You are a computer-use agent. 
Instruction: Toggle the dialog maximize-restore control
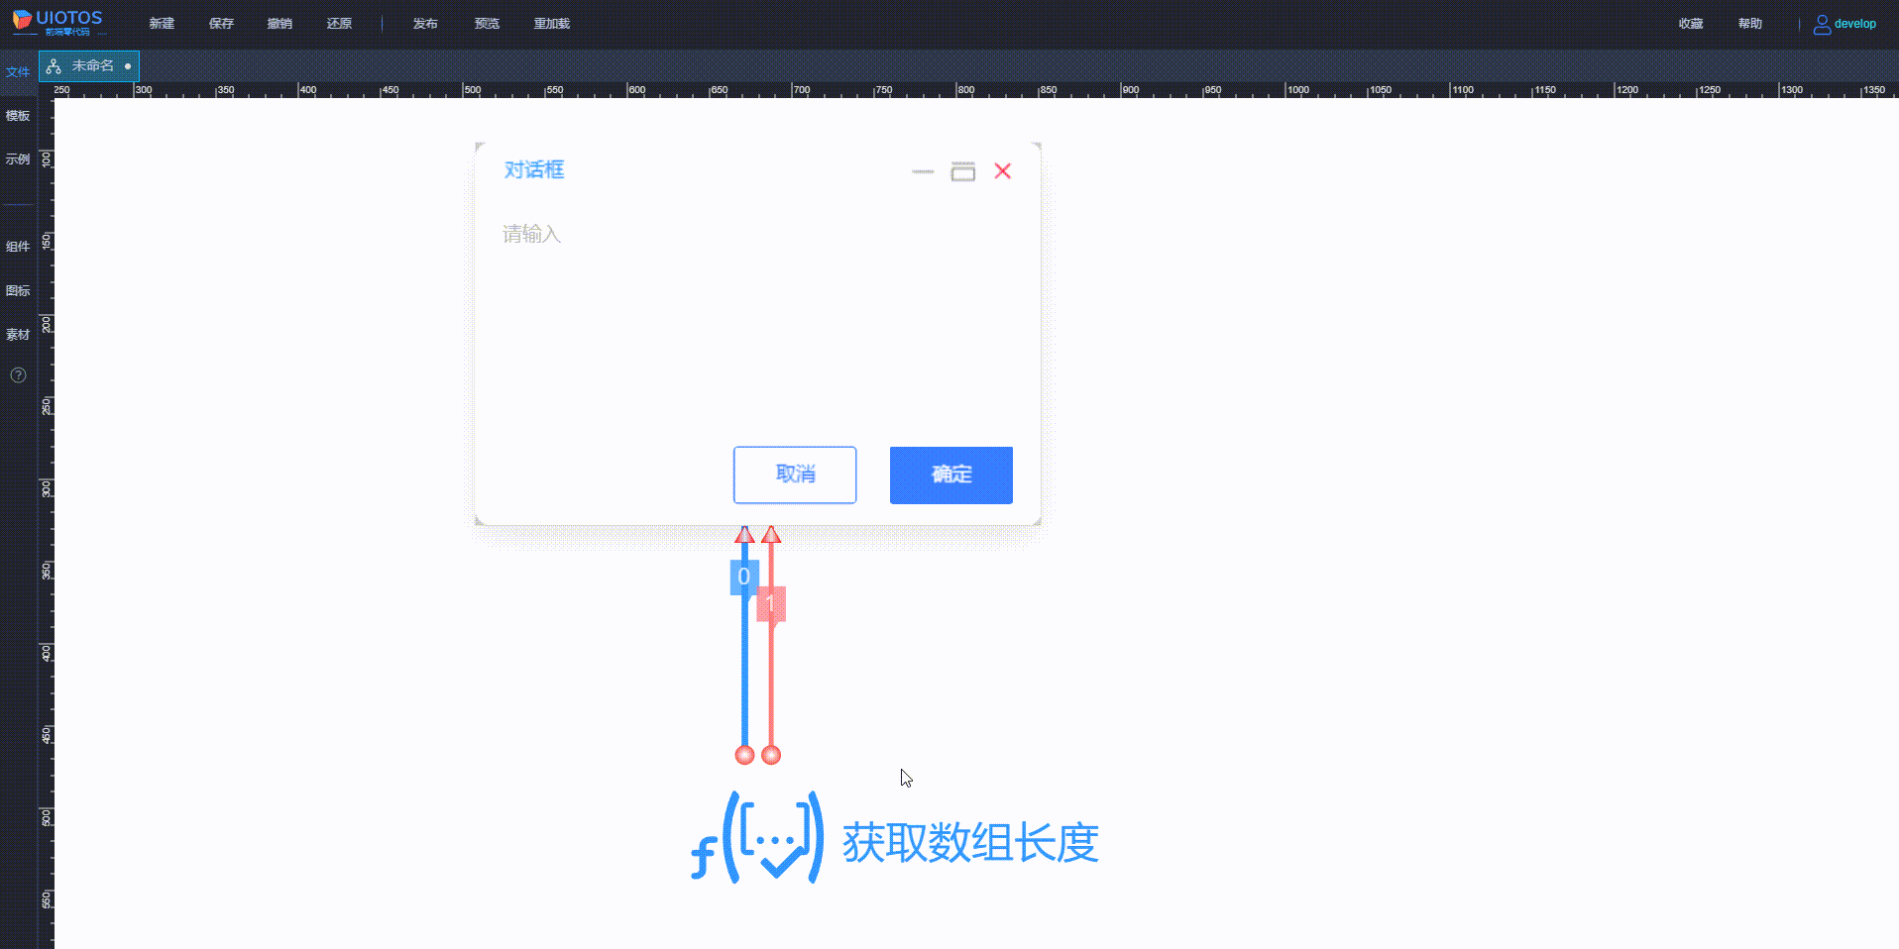tap(961, 170)
